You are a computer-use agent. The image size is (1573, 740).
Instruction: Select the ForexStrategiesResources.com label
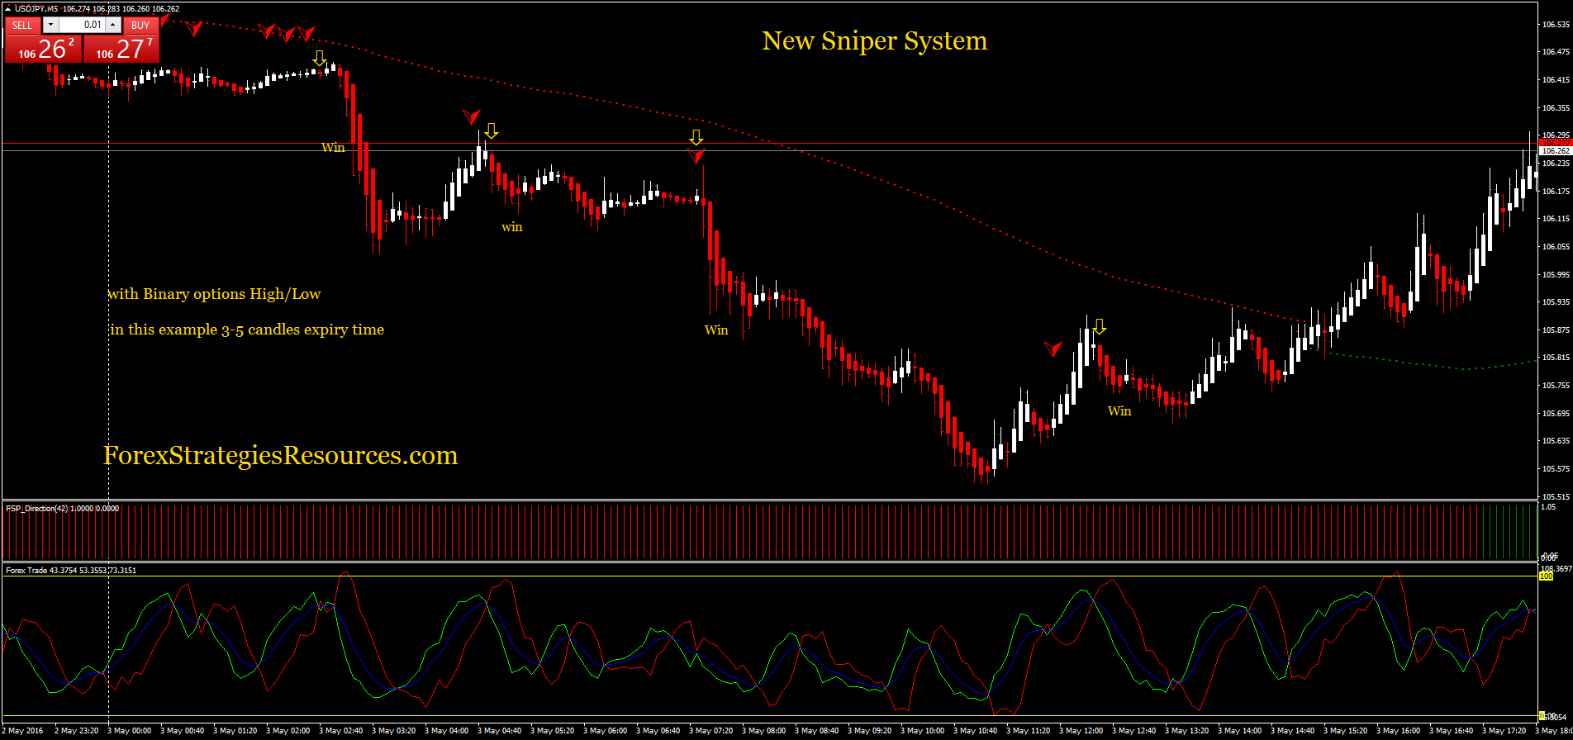280,455
